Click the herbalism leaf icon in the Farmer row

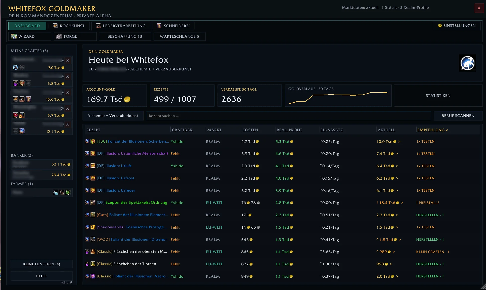pos(68,192)
